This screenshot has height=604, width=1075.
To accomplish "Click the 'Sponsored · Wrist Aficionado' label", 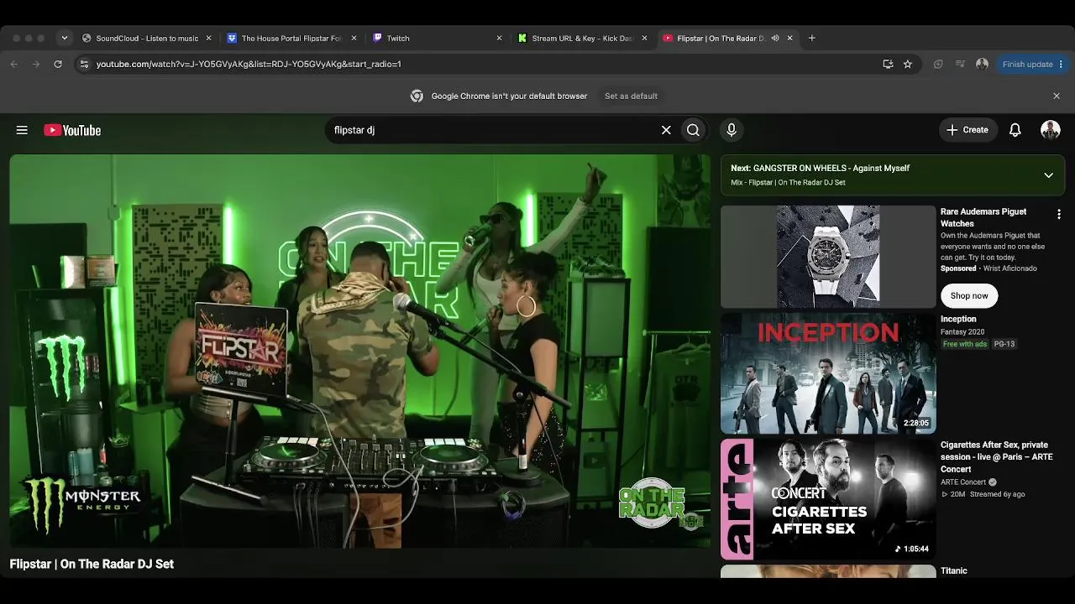I will pos(988,268).
